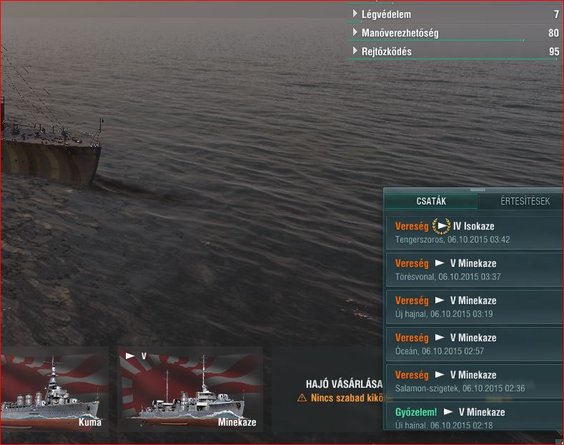Expand the Rejtőzködés stat row arrow
The width and height of the screenshot is (564, 445).
pos(355,51)
